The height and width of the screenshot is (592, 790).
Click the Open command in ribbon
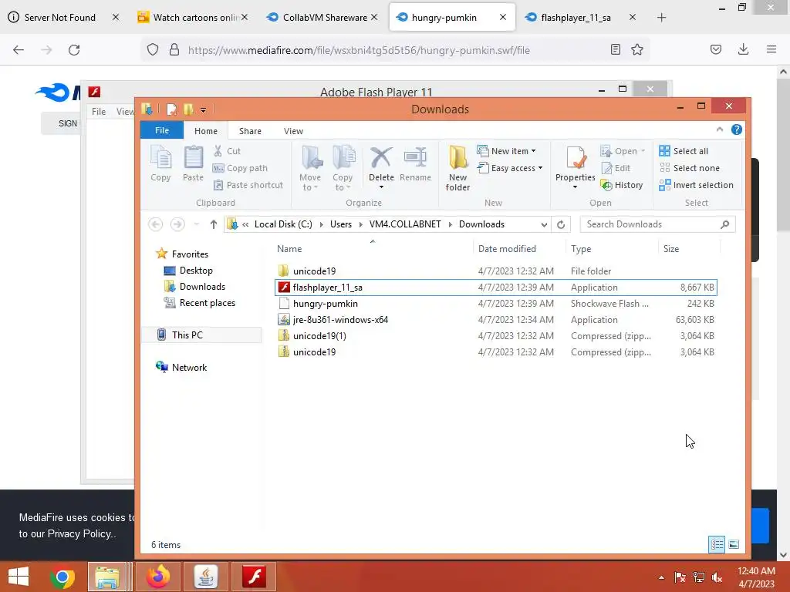pyautogui.click(x=623, y=151)
